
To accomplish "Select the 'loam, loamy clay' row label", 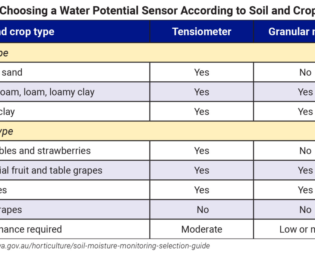I will point(47,92).
